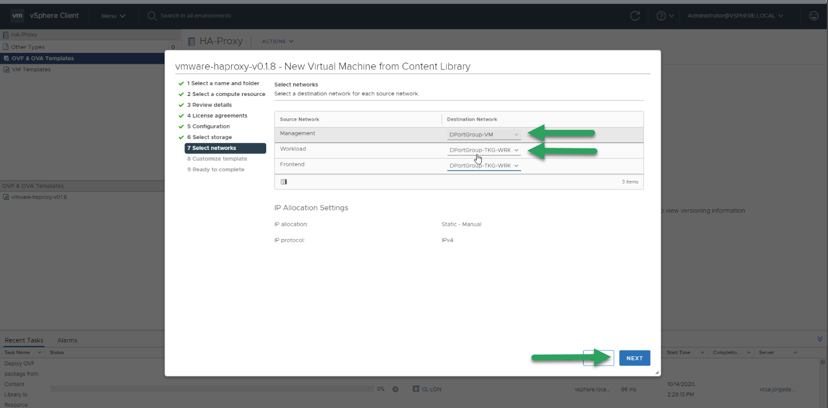This screenshot has width=828, height=408.
Task: Select vmware-haproxy-v0.1.8 template in list
Action: (39, 197)
